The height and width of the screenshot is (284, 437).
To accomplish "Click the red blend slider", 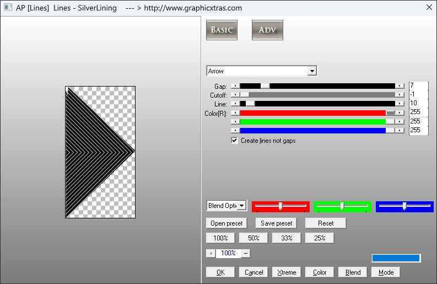I will tap(280, 206).
